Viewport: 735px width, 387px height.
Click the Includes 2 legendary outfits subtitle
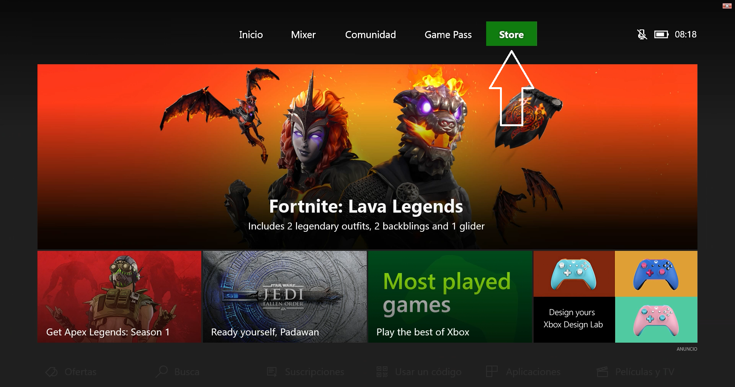(x=366, y=226)
